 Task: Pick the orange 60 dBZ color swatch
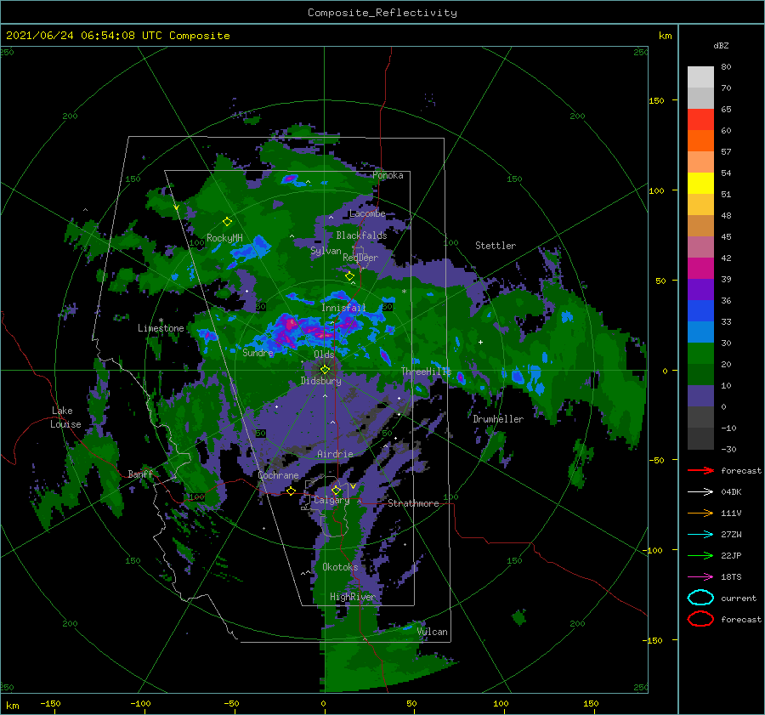[x=700, y=140]
